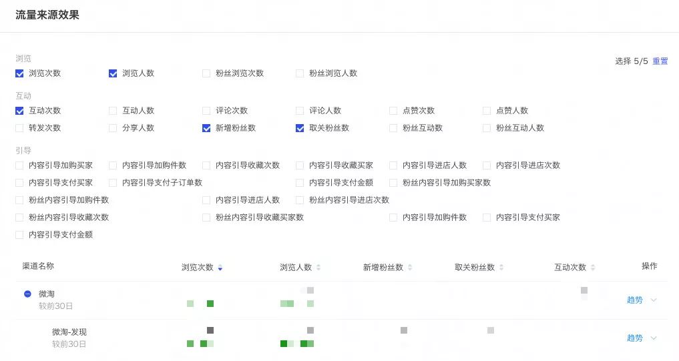
Task: Click the 引导 section label
Action: coord(23,151)
